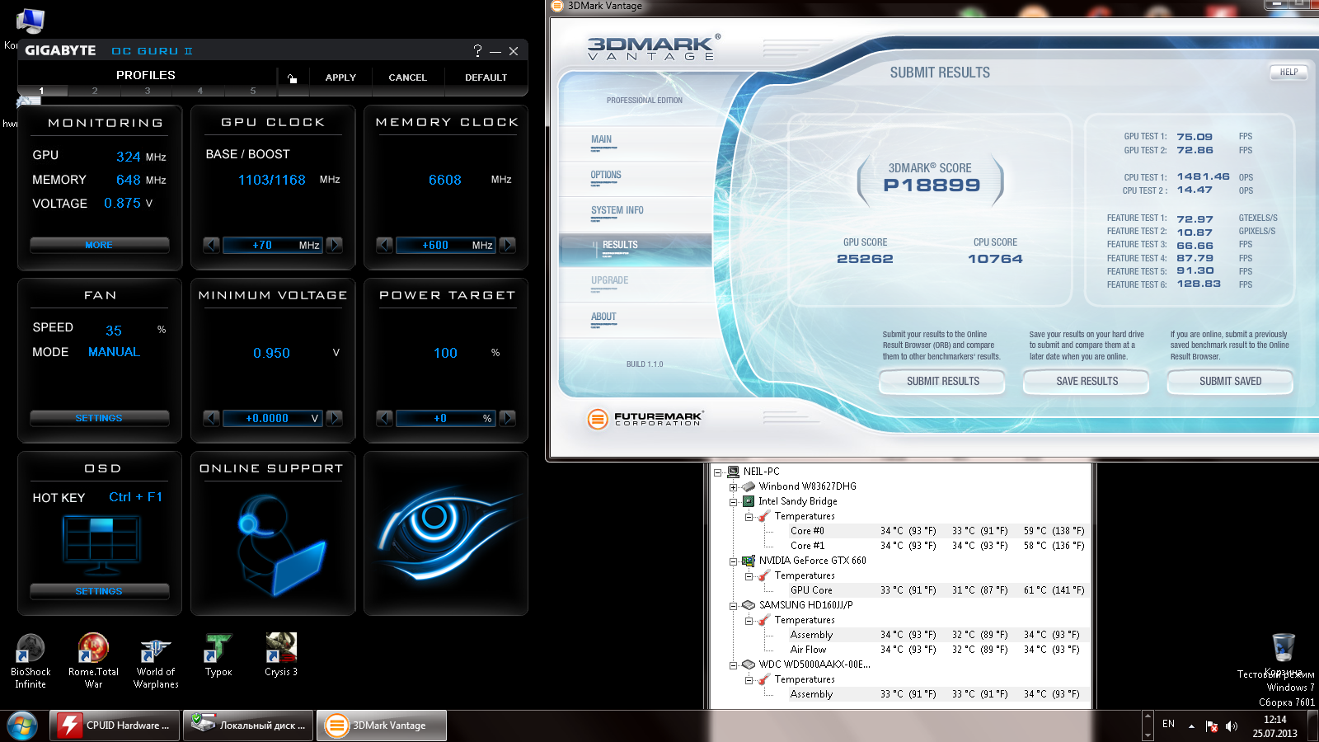Viewport: 1319px width, 742px height.
Task: Click the 3DMark Vantage title bar icon
Action: coord(557,6)
